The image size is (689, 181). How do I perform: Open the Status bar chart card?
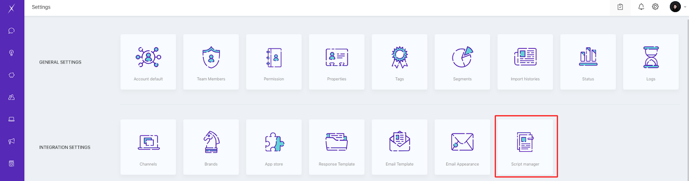pos(588,62)
